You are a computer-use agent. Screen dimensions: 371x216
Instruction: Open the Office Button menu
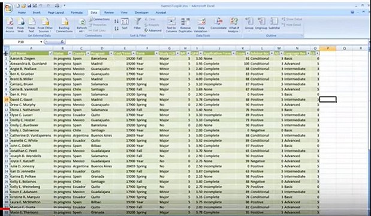[x=8, y=8]
